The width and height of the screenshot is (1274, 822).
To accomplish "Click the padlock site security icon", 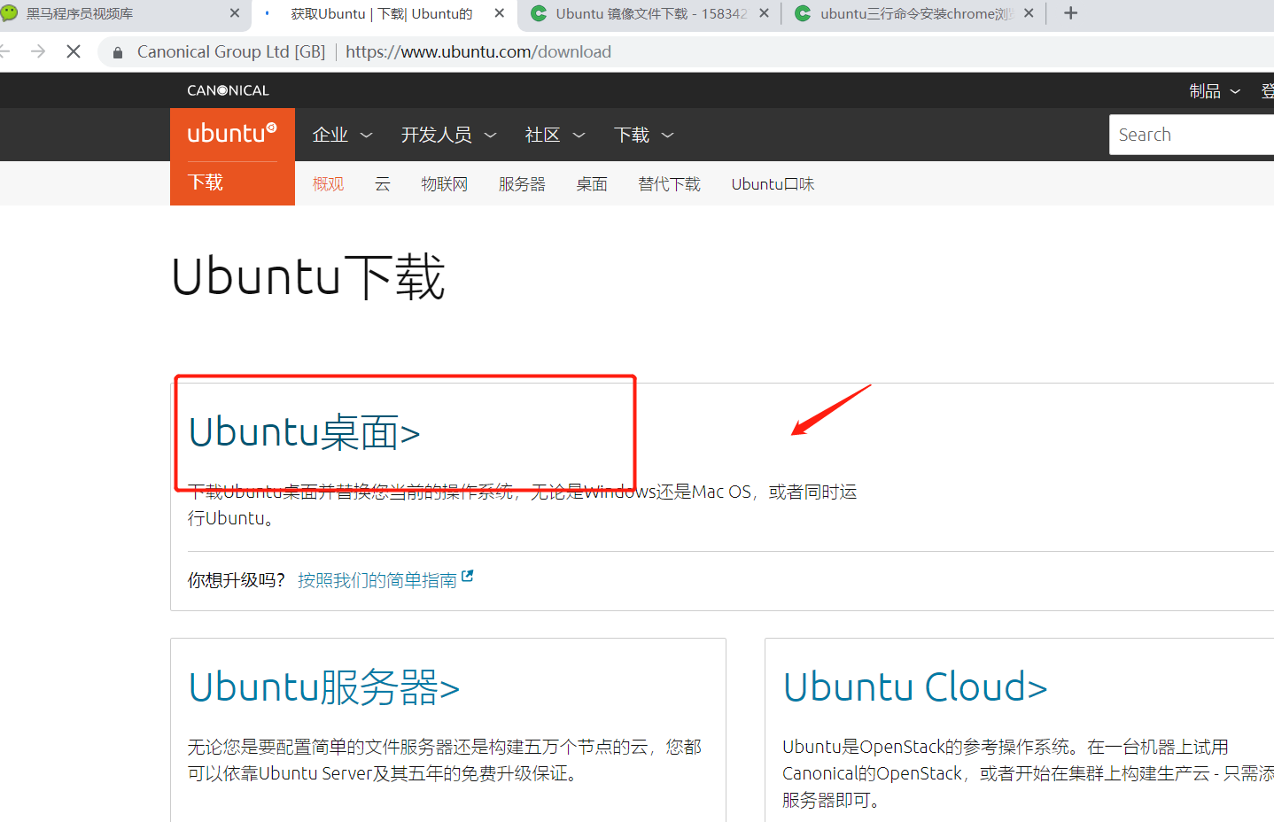I will tap(118, 52).
